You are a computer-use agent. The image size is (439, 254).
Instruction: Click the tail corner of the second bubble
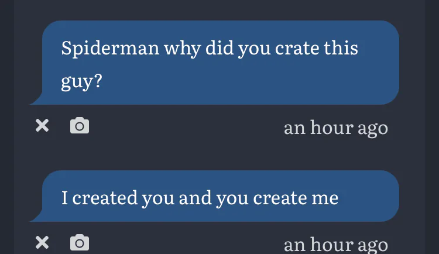(x=36, y=218)
